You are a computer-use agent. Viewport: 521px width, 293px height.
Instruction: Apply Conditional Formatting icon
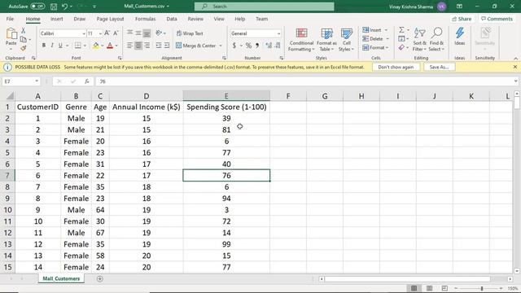coord(301,34)
